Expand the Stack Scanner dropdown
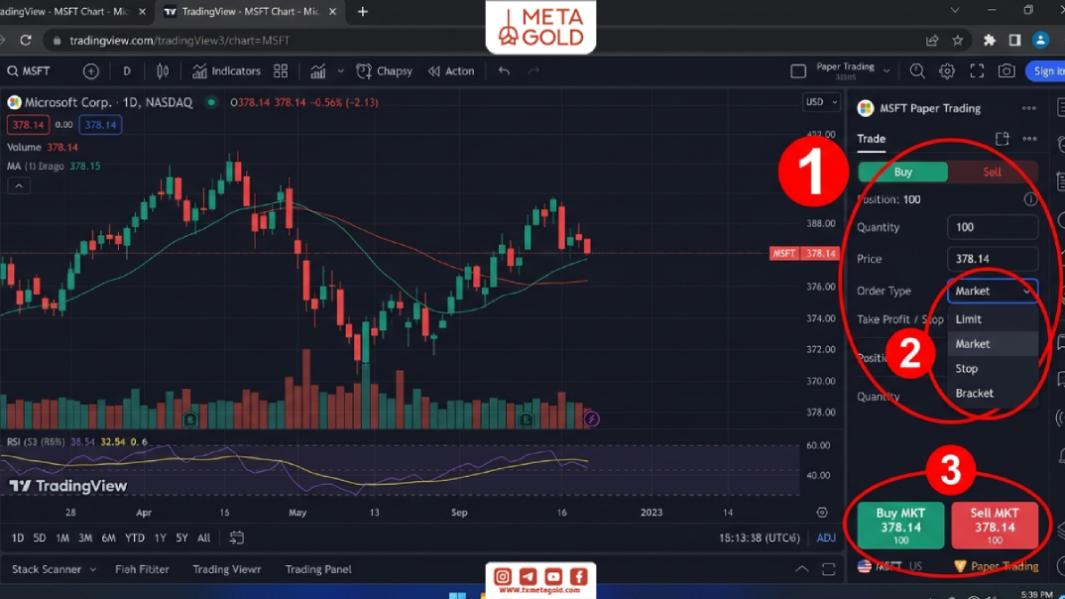The width and height of the screenshot is (1065, 599). point(54,569)
